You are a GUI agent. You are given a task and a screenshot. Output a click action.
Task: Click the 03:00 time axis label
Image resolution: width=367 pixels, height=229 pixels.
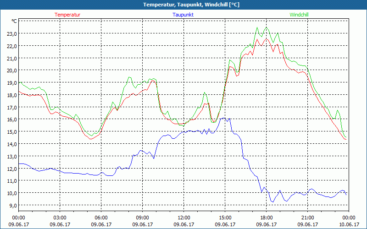click(x=60, y=218)
